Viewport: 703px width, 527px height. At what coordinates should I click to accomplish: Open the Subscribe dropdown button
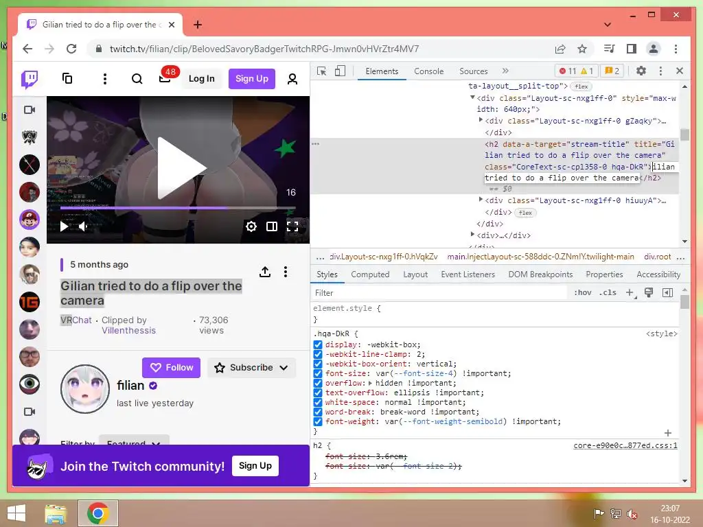coord(251,368)
